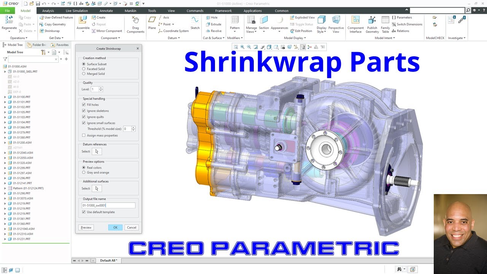Open the Folder Browser tab

pyautogui.click(x=37, y=45)
